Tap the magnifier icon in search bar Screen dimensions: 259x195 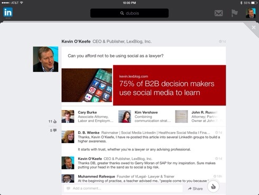[x=122, y=13]
